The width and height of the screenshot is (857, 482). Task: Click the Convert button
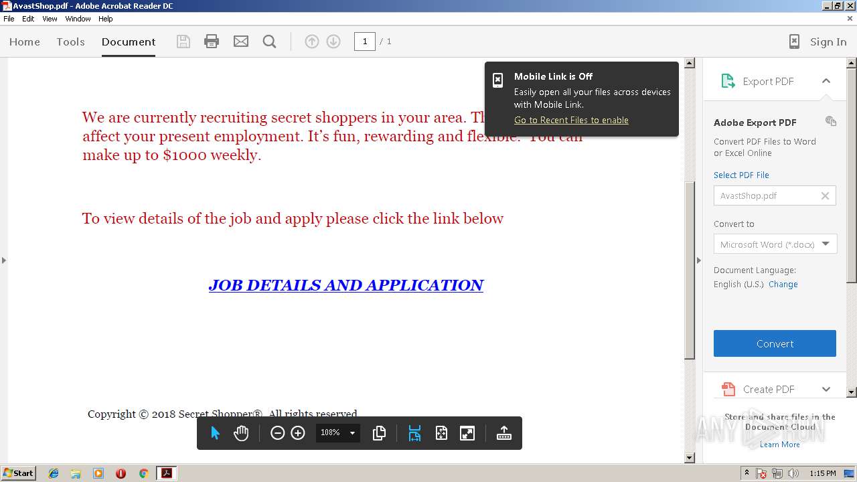coord(775,343)
